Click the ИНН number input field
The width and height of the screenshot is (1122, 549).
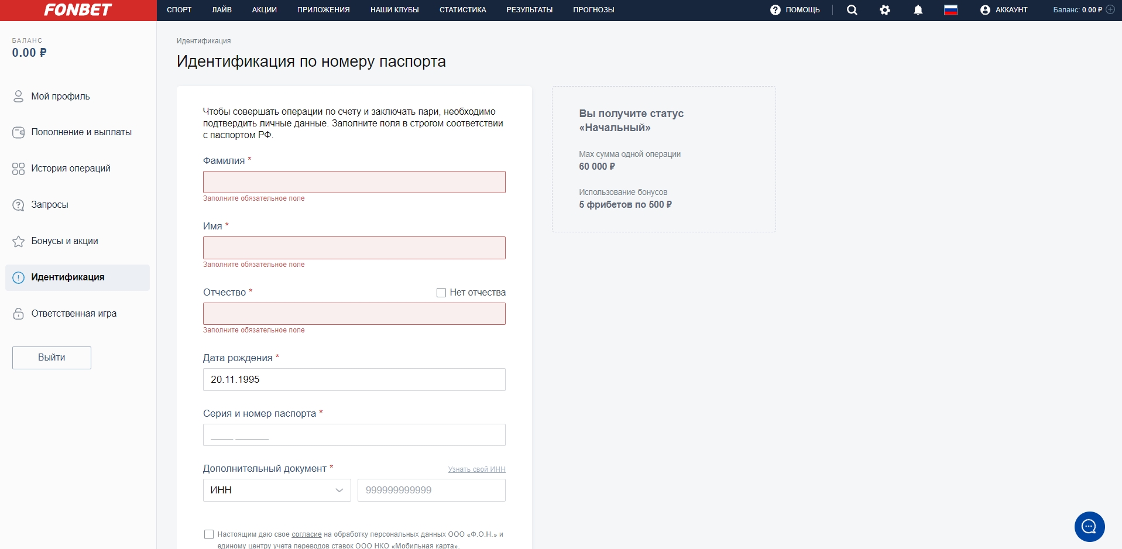(431, 490)
